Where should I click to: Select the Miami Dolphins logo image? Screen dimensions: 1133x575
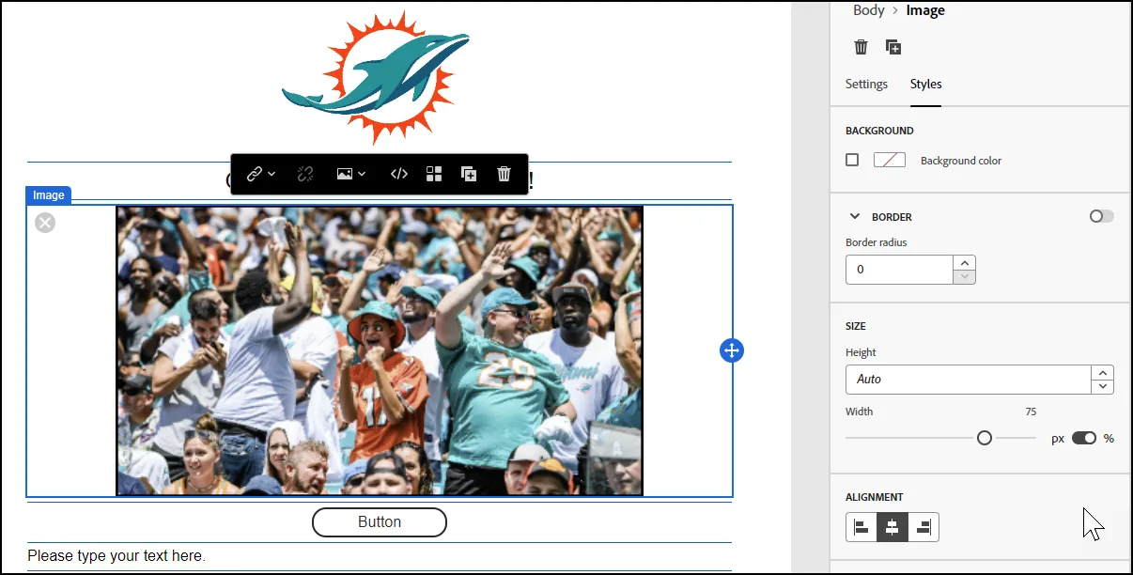376,79
